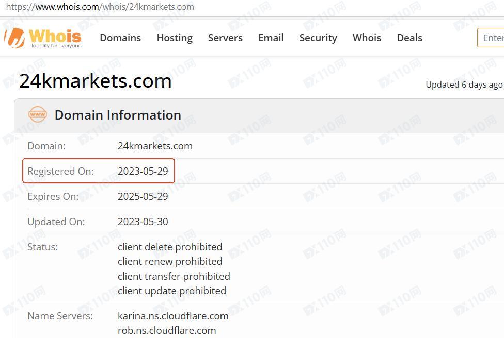Viewport: 504px width, 338px height.
Task: Click the 'Expires On:' label
Action: point(53,196)
